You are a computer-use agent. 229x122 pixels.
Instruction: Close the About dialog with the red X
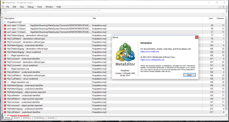(197, 37)
